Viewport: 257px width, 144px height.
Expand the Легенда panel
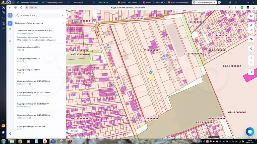pos(75,131)
